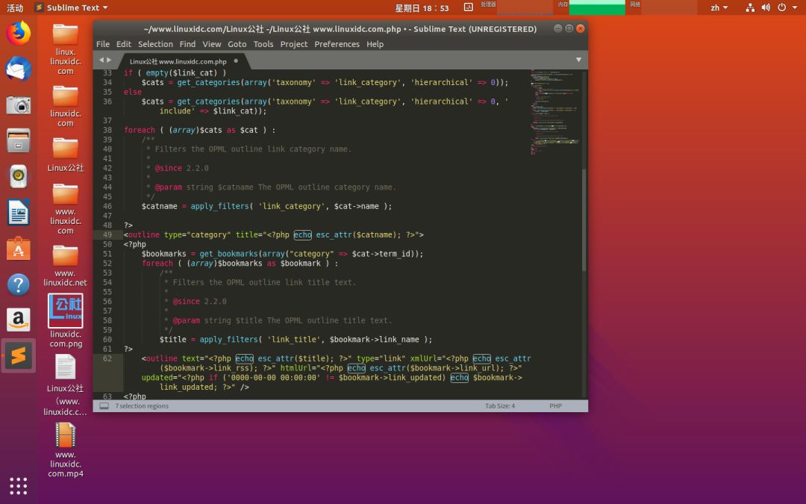This screenshot has height=504, width=806.
Task: Open the Help question mark icon
Action: click(x=19, y=284)
